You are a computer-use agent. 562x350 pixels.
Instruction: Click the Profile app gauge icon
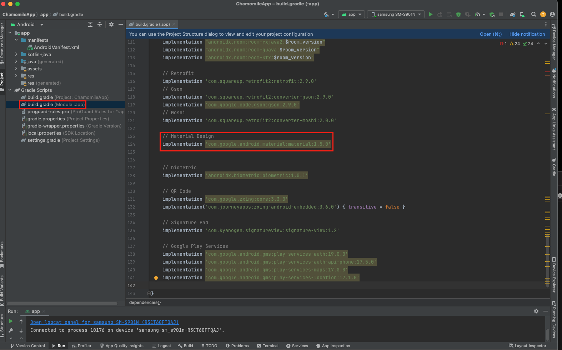(x=477, y=14)
